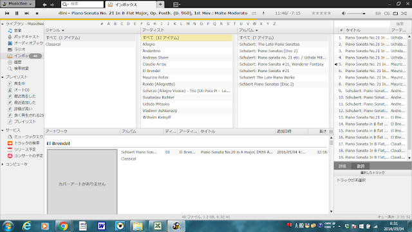Navigate forward with the right arrow

[52, 5]
